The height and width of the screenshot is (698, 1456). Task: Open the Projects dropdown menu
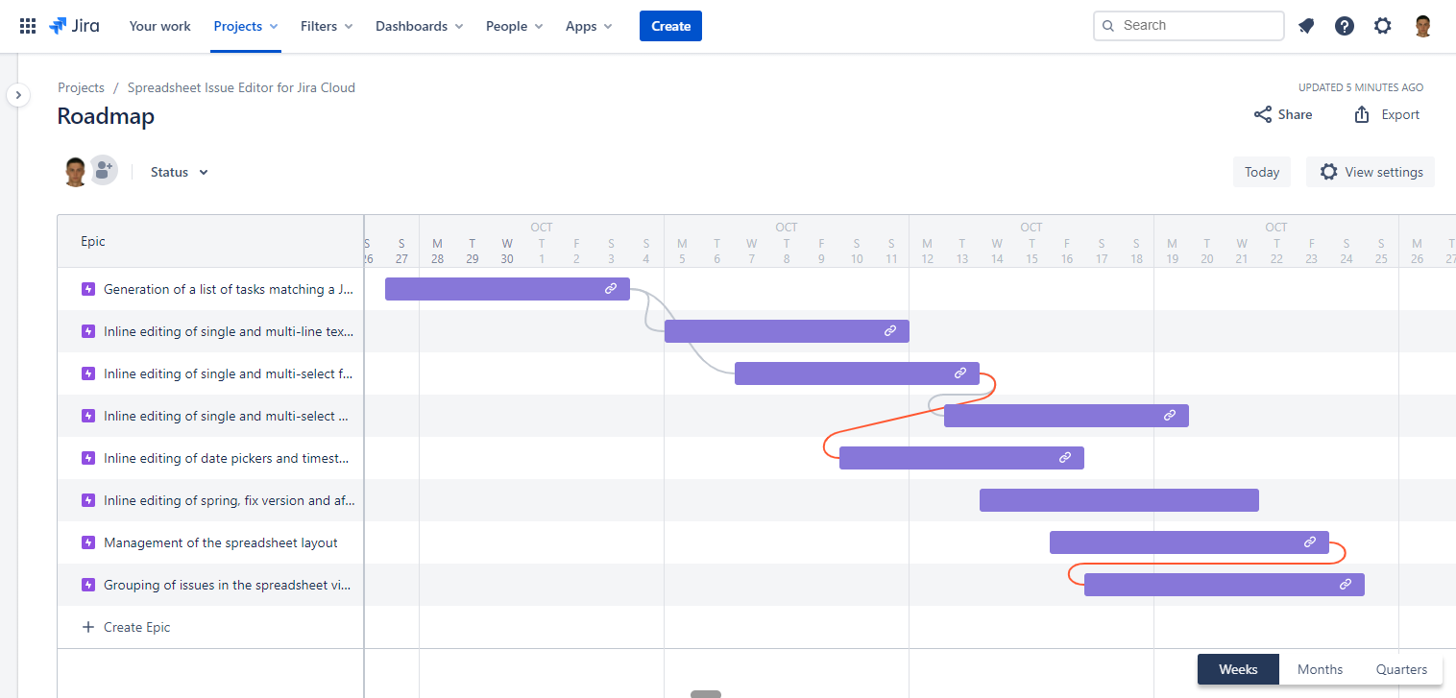click(x=246, y=26)
